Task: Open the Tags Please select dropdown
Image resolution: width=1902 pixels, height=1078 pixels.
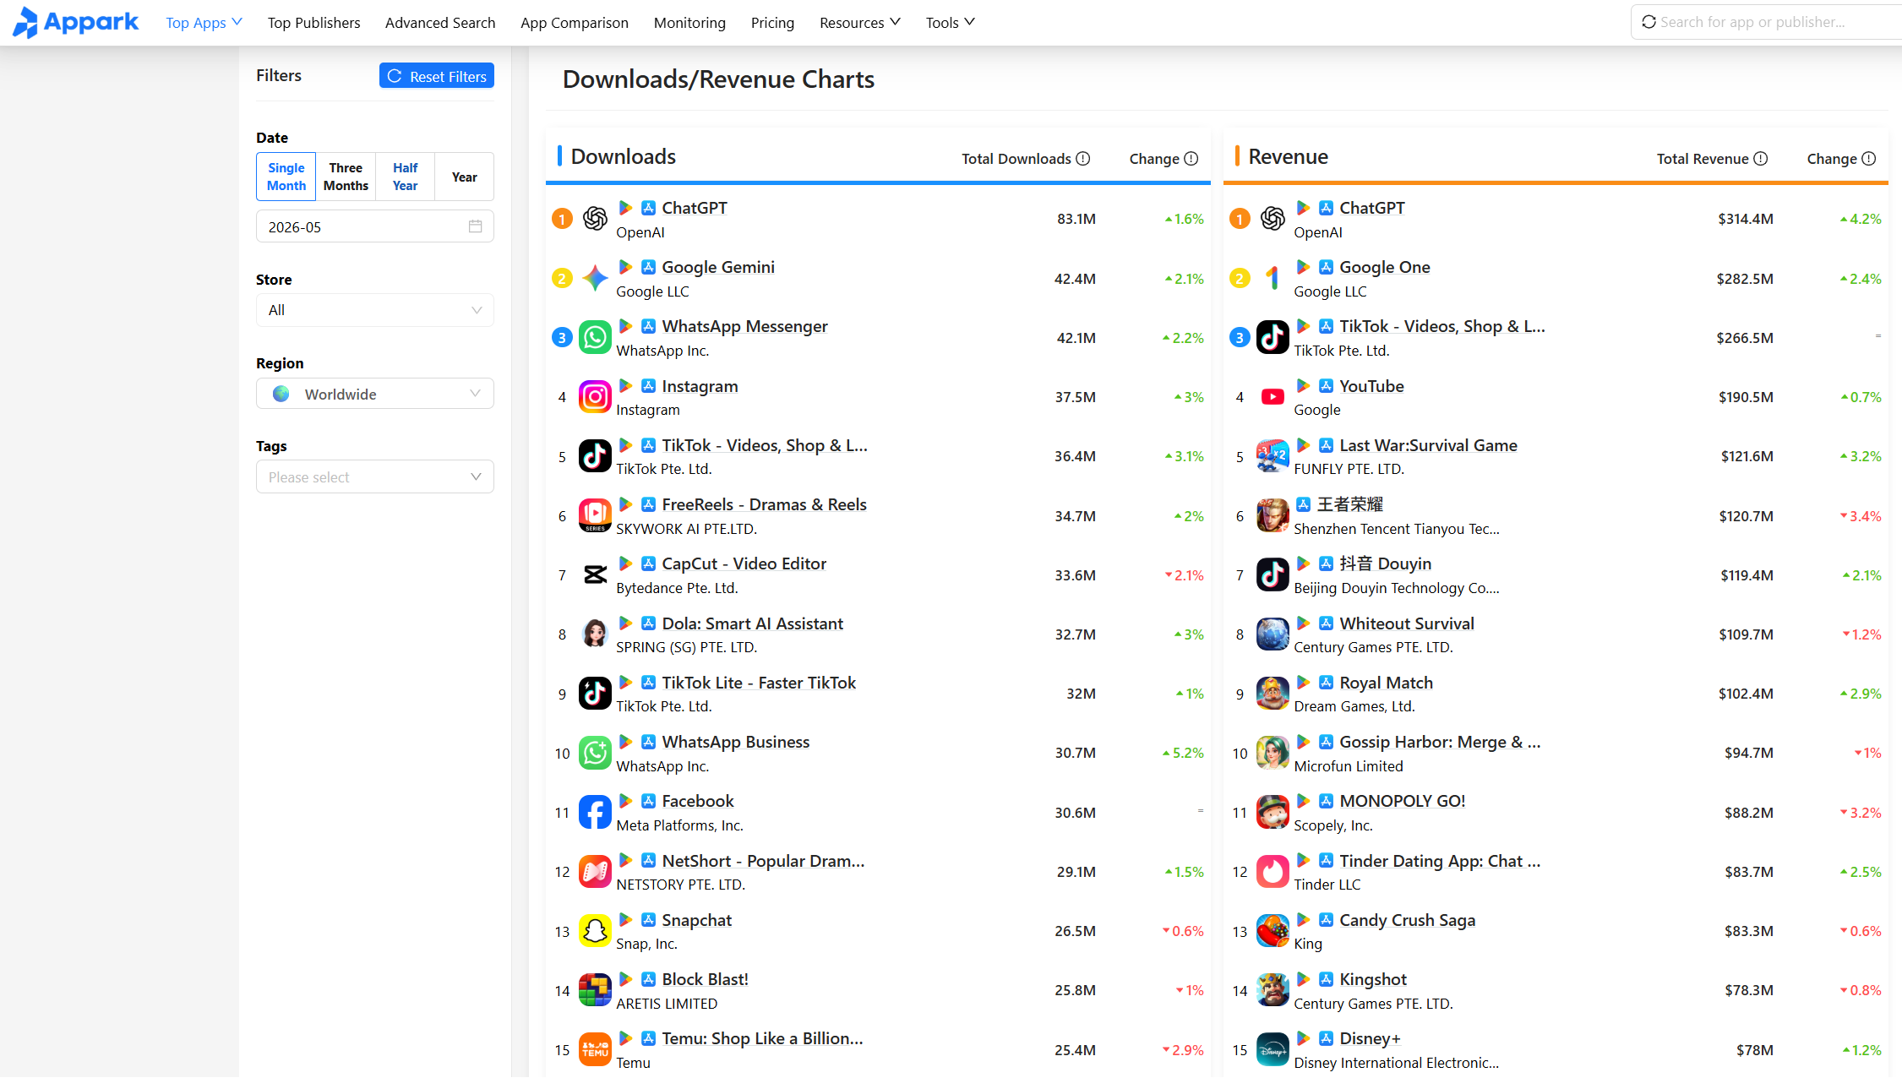Action: tap(375, 477)
